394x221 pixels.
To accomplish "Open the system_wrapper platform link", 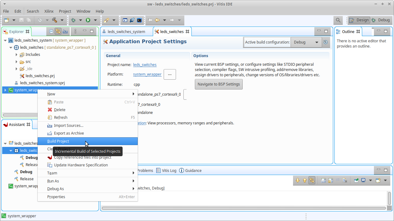I will click(147, 74).
